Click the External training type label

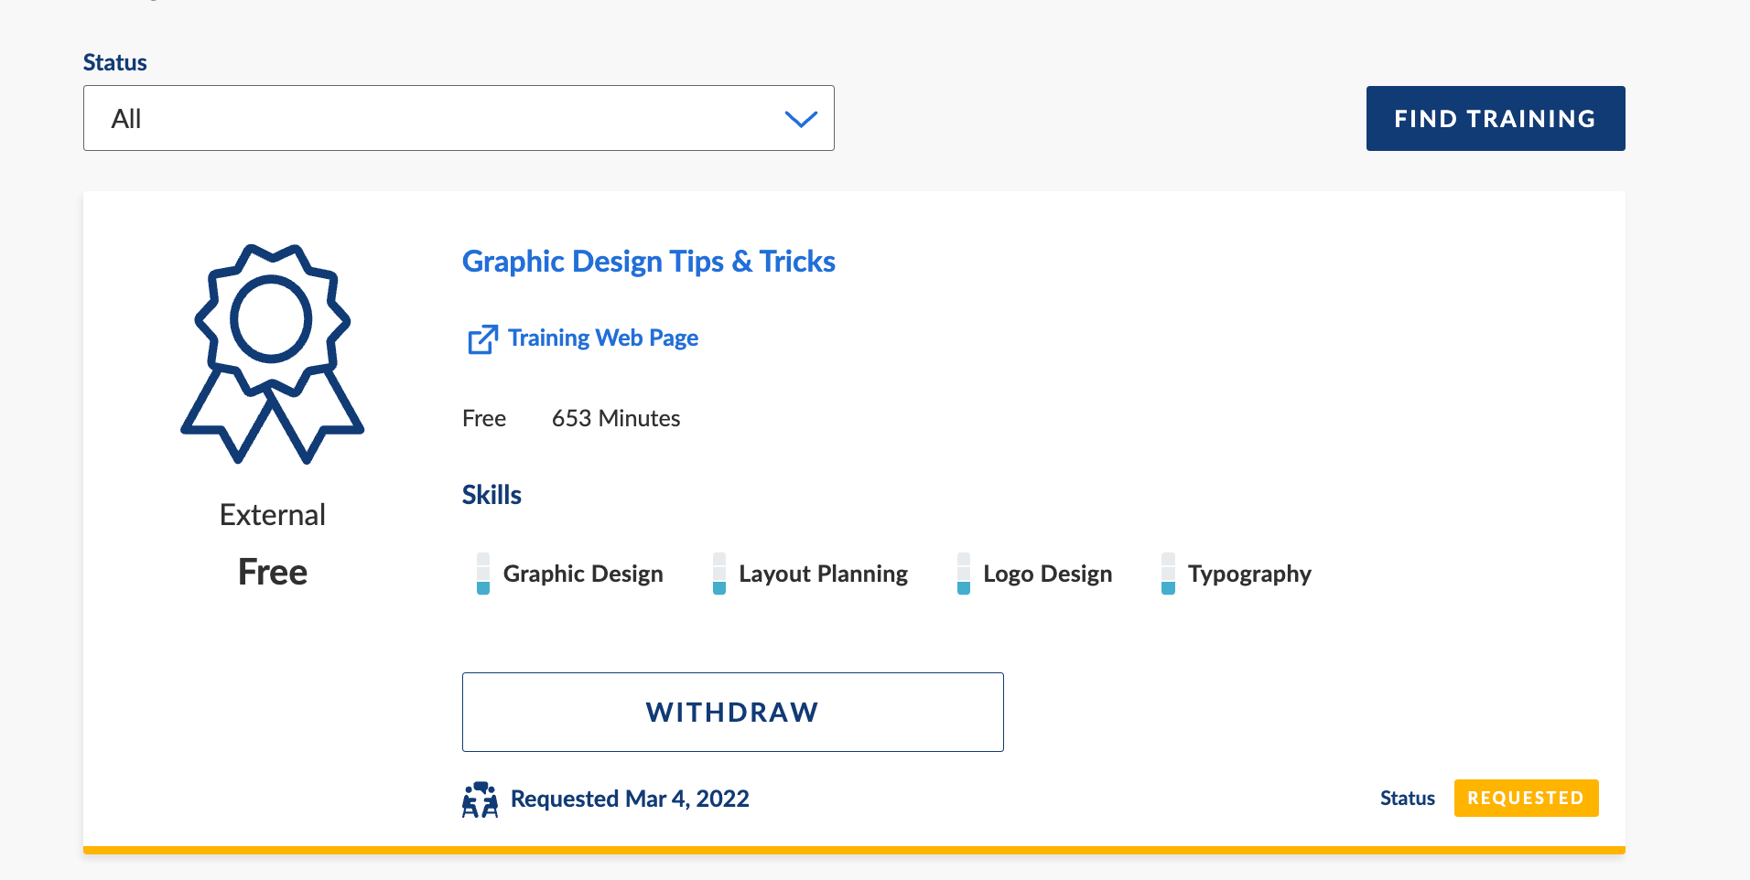point(273,515)
